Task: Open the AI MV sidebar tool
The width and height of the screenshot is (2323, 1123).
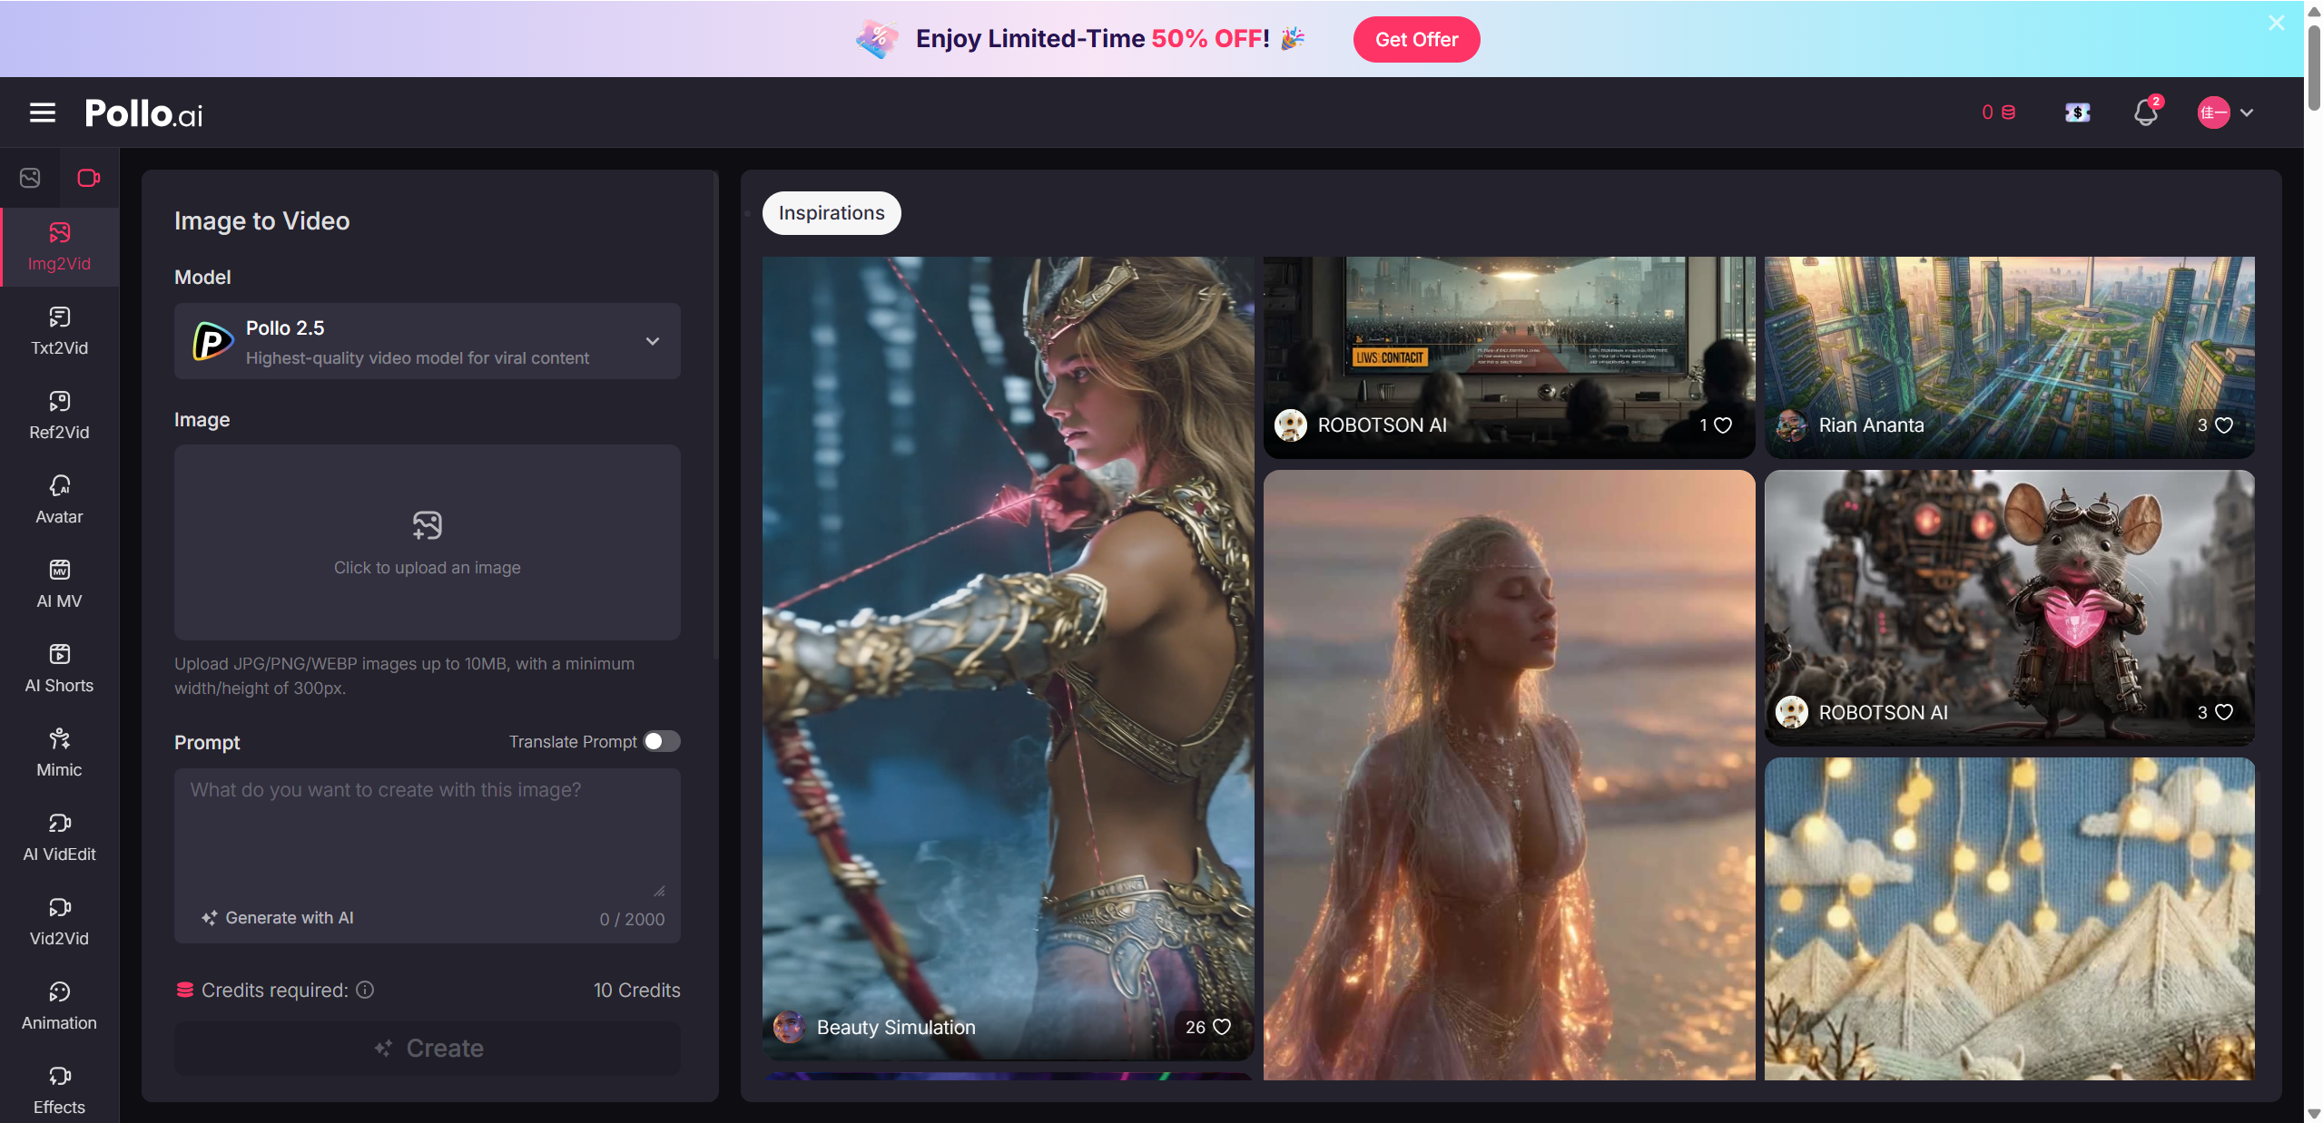Action: pos(59,583)
